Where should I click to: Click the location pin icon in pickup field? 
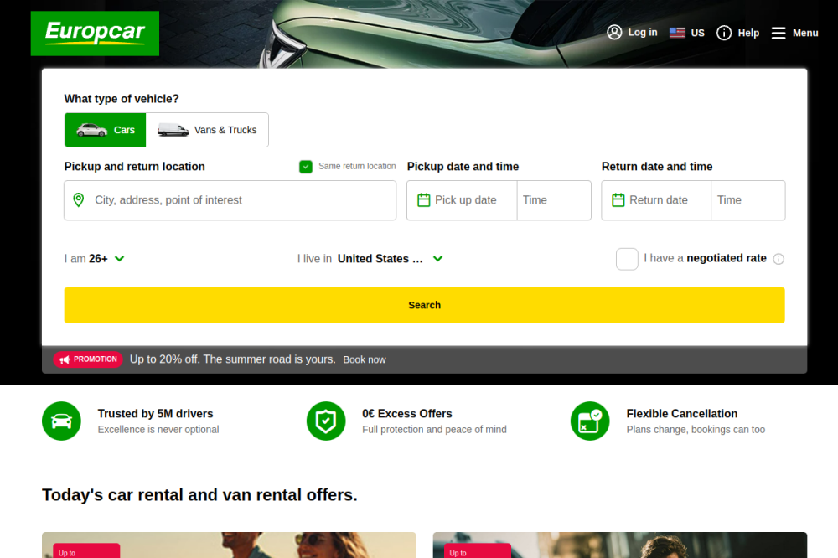(79, 200)
